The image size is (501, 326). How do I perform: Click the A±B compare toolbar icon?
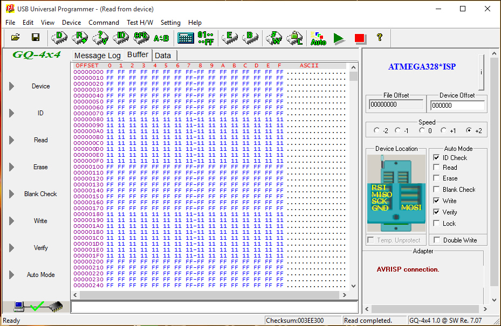coord(161,38)
